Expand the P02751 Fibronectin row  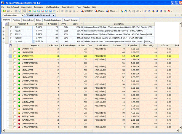tap(4, 31)
